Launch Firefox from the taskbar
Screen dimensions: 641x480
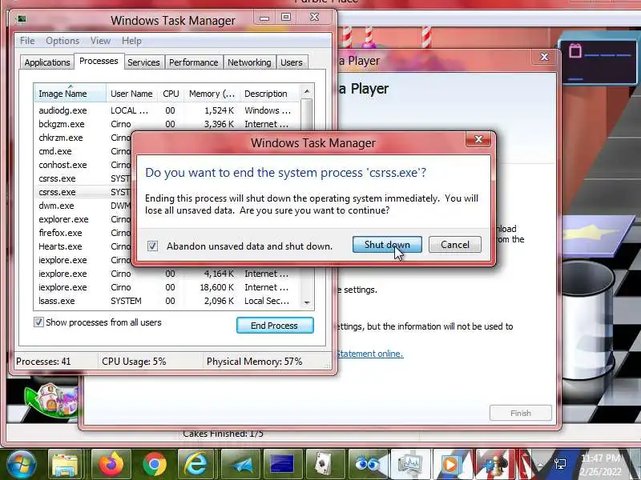(111, 464)
